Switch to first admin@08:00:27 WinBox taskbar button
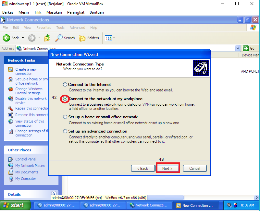The width and height of the screenshot is (260, 211). [x=56, y=205]
